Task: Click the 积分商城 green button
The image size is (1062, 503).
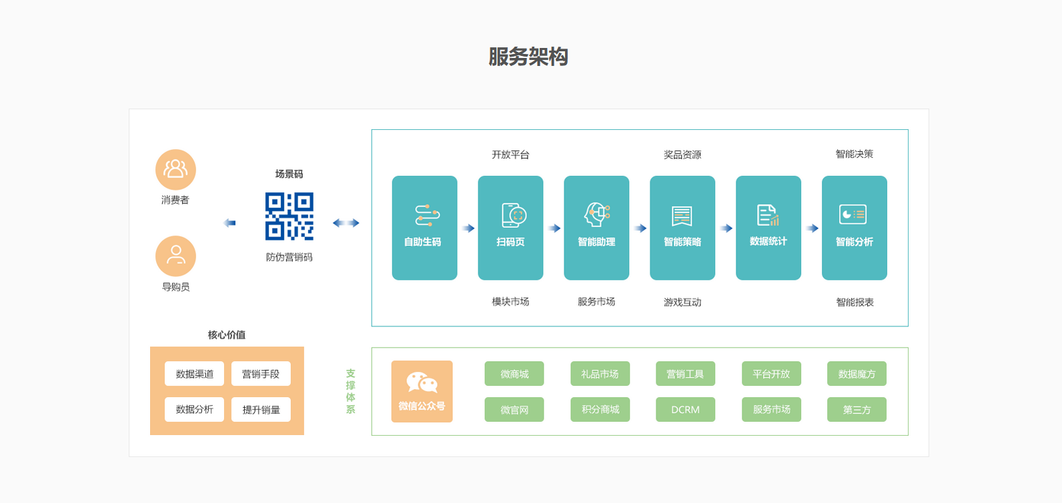Action: click(600, 410)
